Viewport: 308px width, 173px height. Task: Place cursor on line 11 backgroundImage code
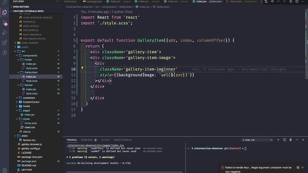point(136,75)
